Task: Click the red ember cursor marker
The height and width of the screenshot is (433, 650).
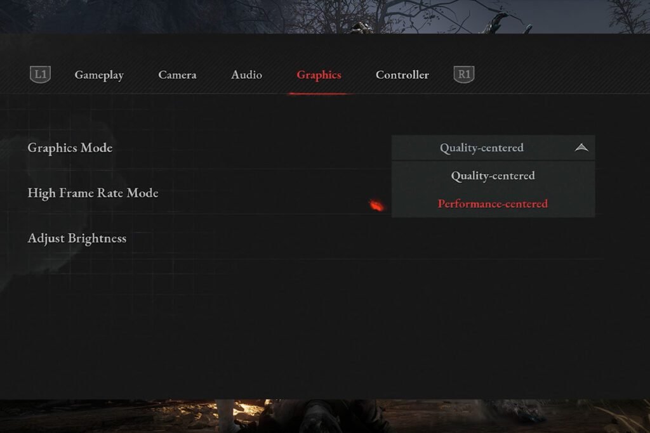Action: point(377,205)
